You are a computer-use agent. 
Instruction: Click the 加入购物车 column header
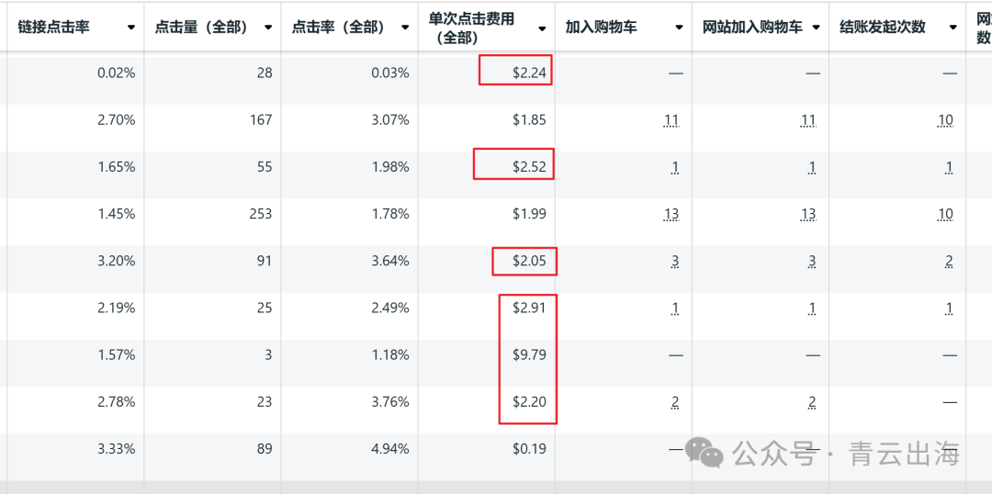click(601, 27)
